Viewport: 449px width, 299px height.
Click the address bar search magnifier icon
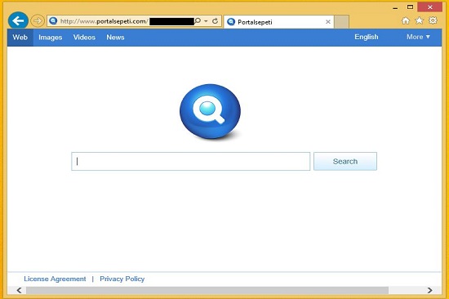[x=198, y=21]
